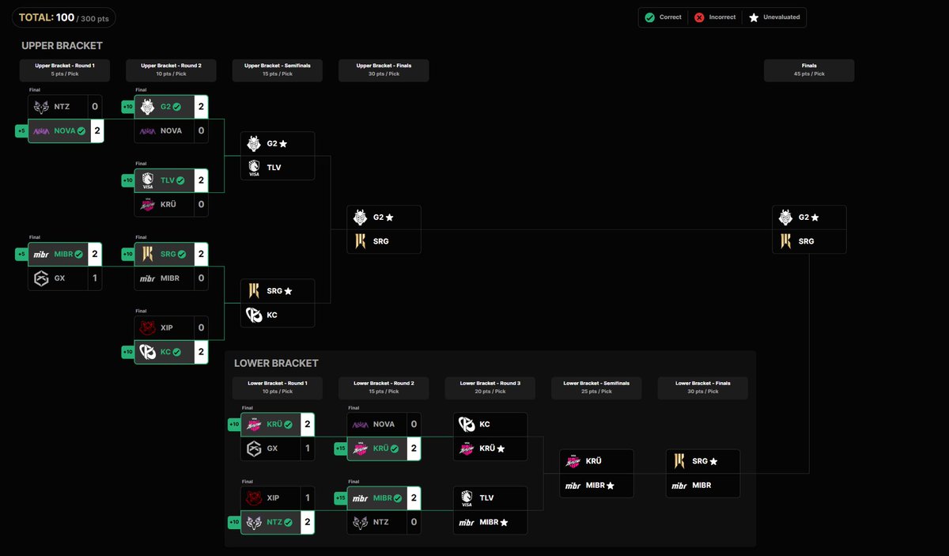Screen dimensions: 949x556
Task: Click GX's score 1 in Upper Bracket Round 1
Action: pos(95,278)
